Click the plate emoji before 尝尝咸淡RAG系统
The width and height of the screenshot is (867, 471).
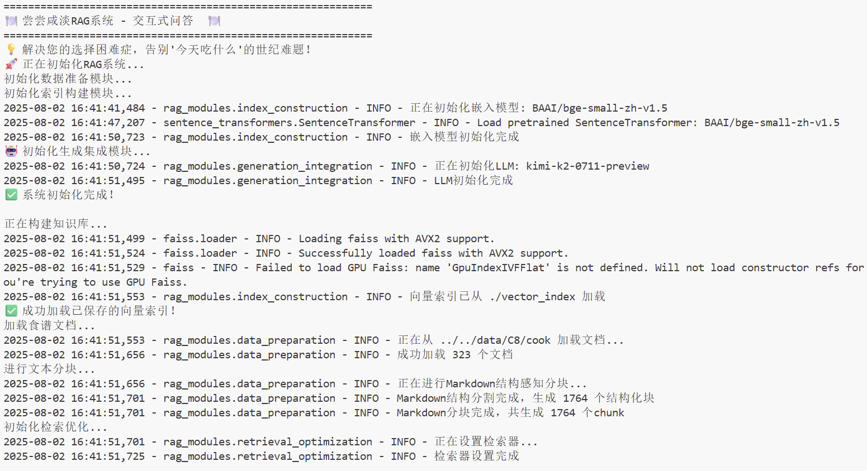(11, 21)
